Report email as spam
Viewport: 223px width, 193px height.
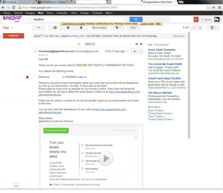pos(68,28)
